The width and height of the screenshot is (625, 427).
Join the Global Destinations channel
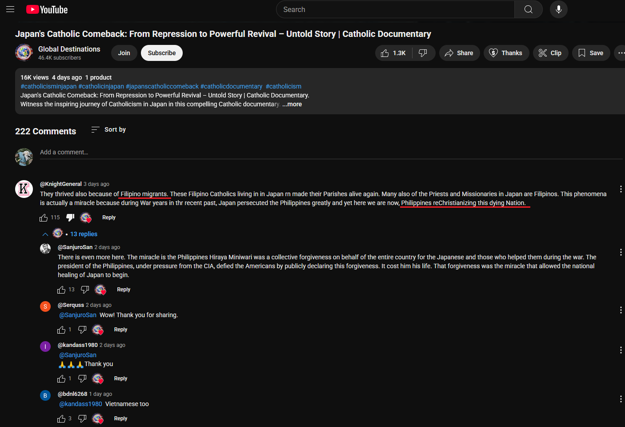coord(124,53)
